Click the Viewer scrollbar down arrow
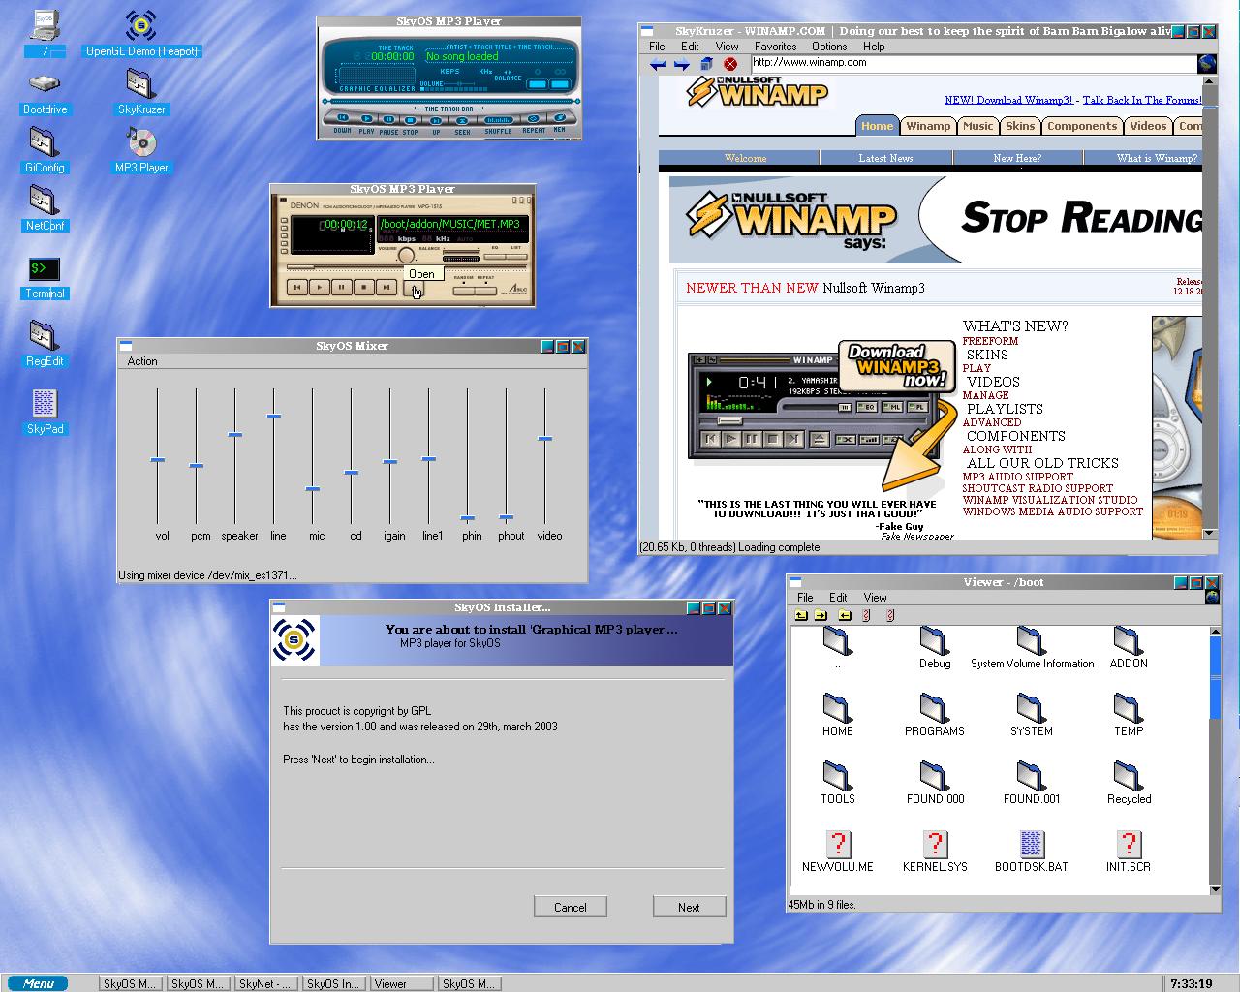 coord(1215,888)
